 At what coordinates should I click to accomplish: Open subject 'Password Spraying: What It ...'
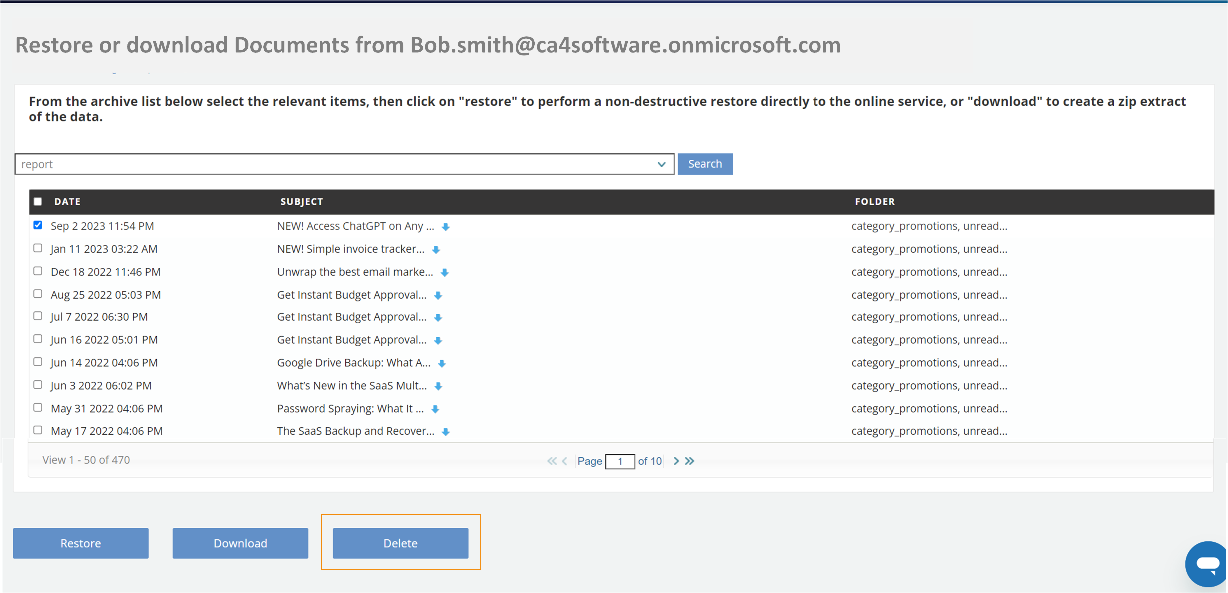tap(350, 408)
